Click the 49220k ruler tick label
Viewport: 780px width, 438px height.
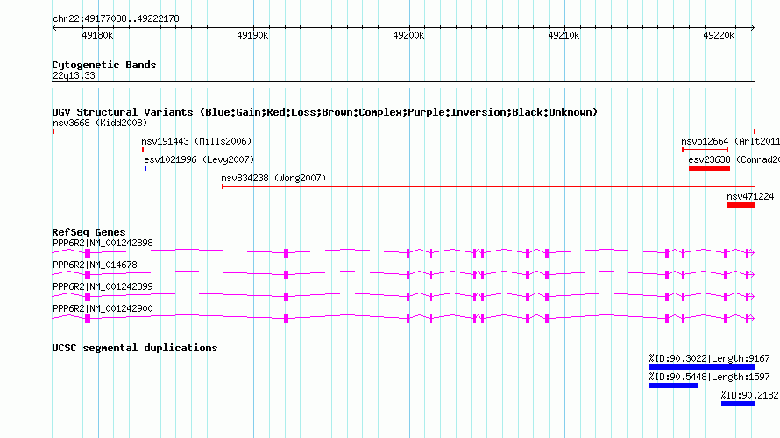719,35
